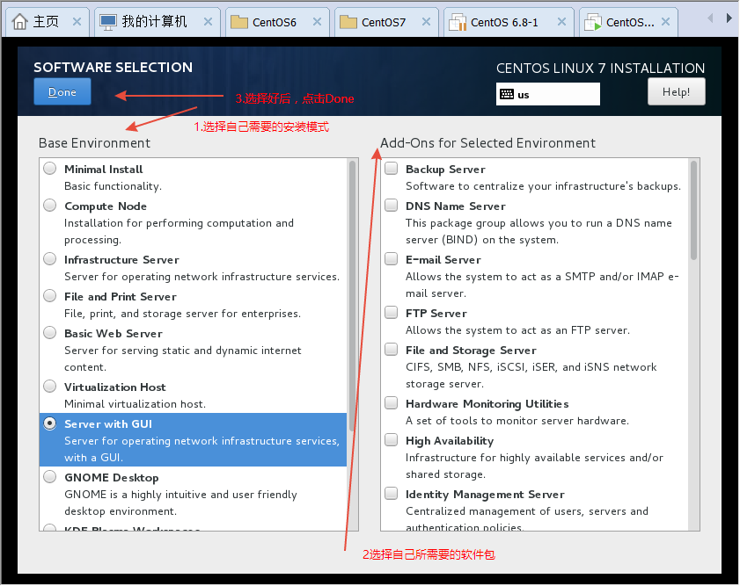Click the folder icon on CentOS6 tab
740x586 pixels.
[239, 22]
